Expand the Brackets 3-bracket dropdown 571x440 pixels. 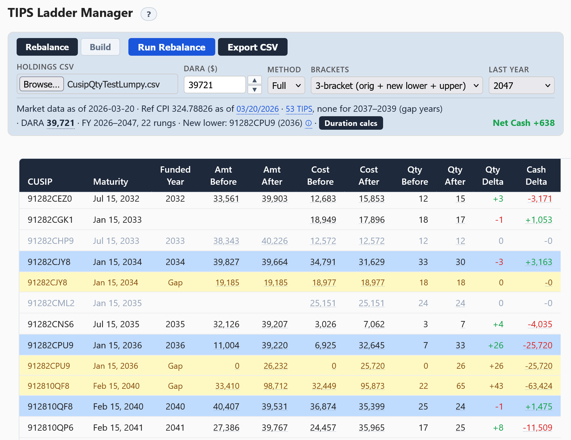click(397, 85)
